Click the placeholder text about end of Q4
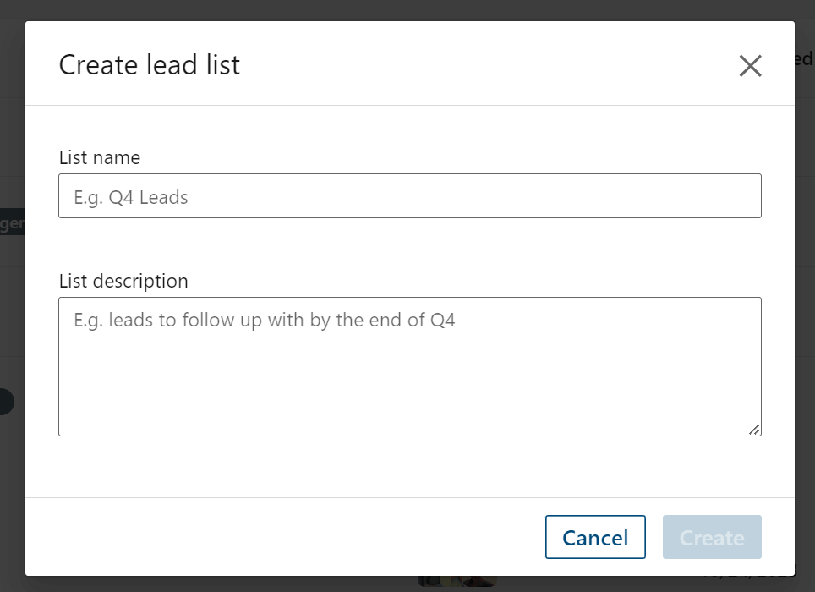This screenshot has width=815, height=592. pyautogui.click(x=264, y=321)
